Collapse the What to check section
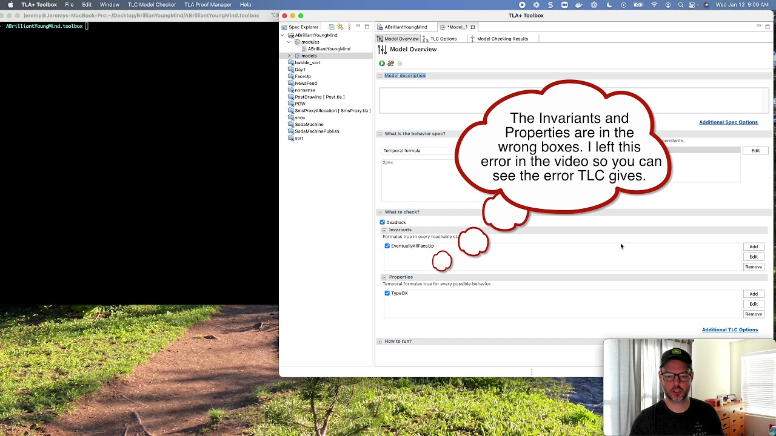776x436 pixels. coord(380,212)
